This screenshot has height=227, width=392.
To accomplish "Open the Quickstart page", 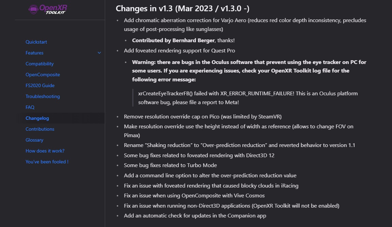I will click(36, 42).
